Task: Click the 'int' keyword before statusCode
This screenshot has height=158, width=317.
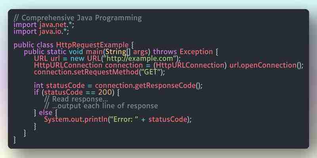Action: 38,86
